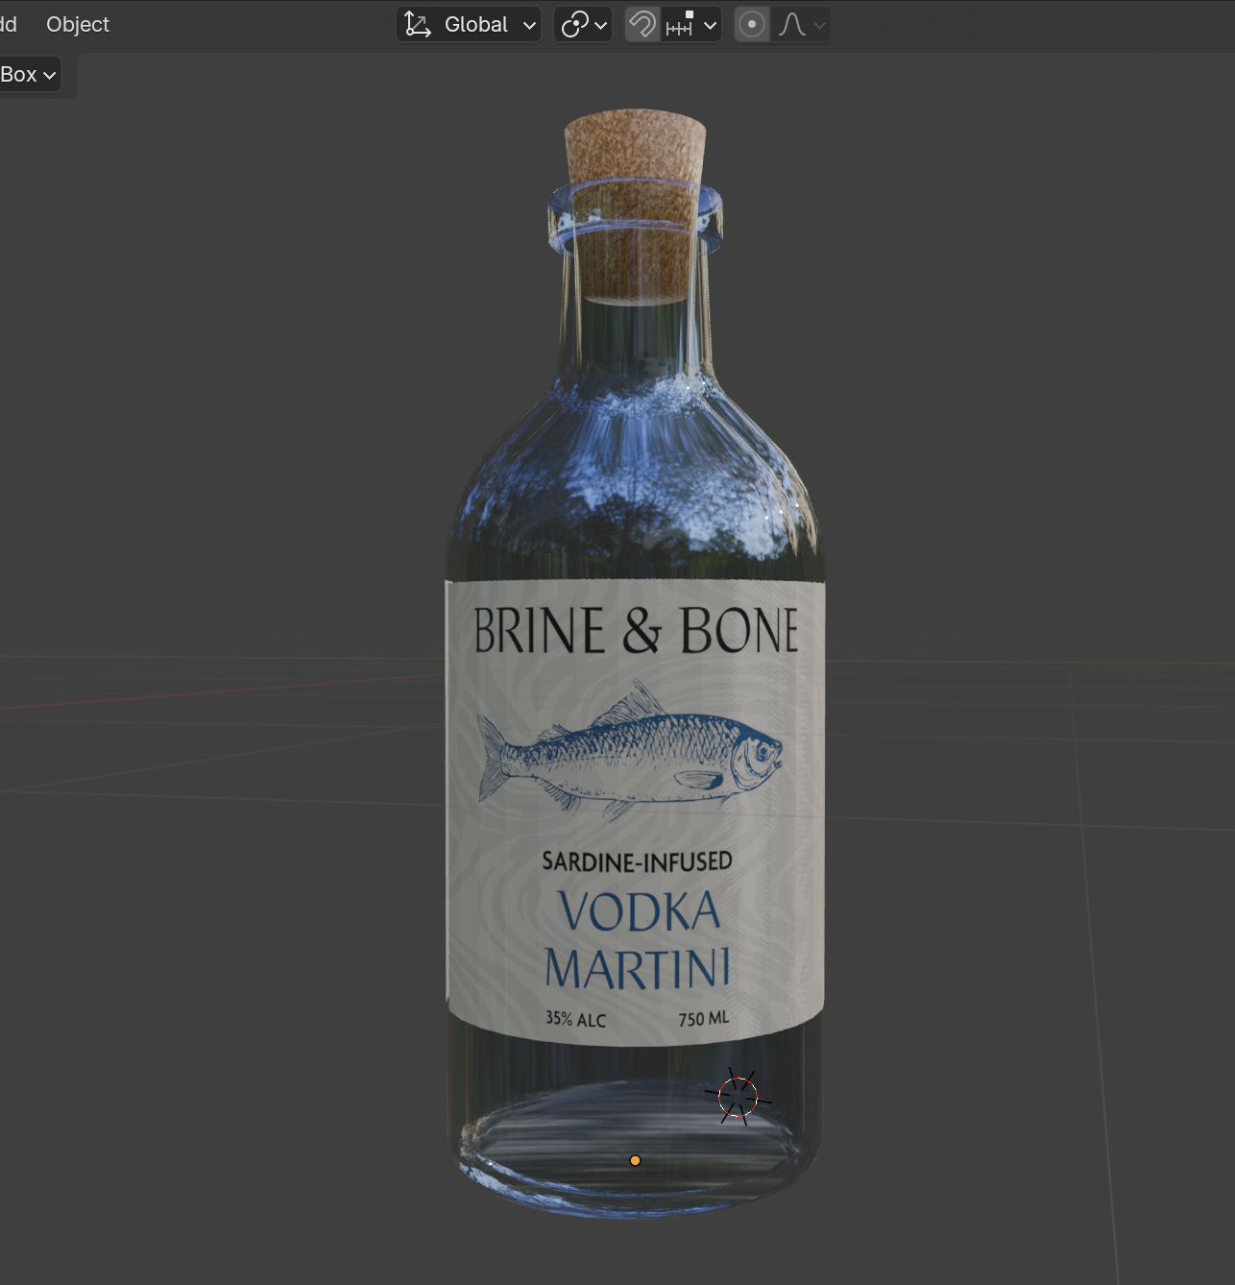Click the orange object origin dot
The width and height of the screenshot is (1235, 1285).
click(635, 1160)
